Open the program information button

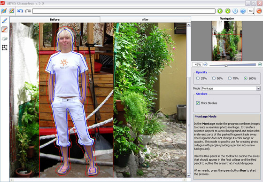pos(235,11)
